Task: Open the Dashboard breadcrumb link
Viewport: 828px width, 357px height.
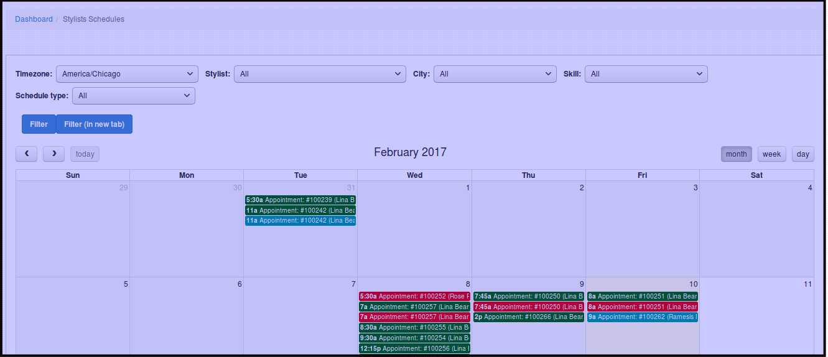Action: pyautogui.click(x=34, y=19)
